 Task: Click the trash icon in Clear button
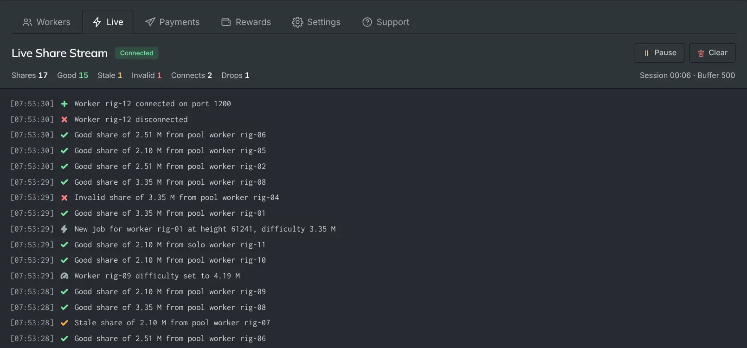click(x=701, y=53)
